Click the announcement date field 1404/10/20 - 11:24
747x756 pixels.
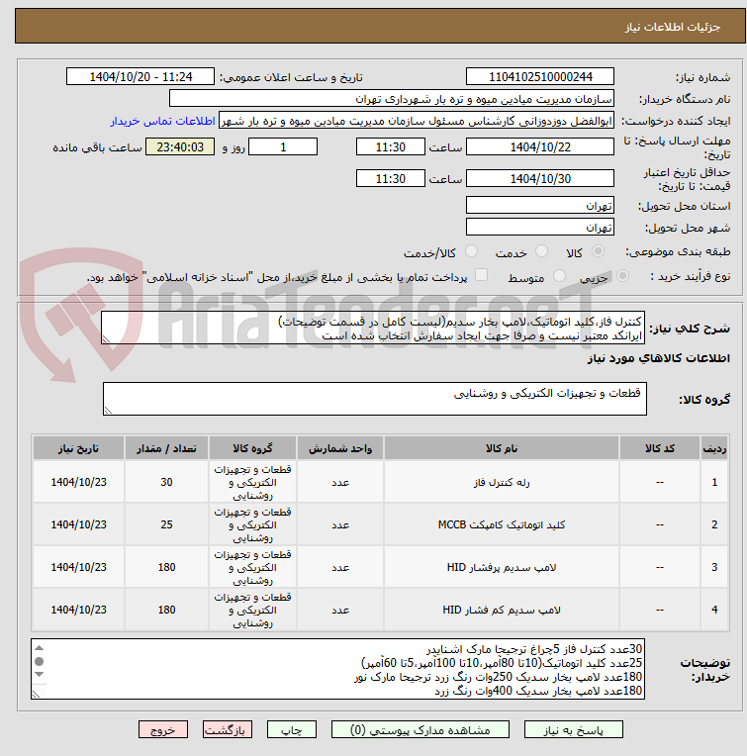pos(140,76)
